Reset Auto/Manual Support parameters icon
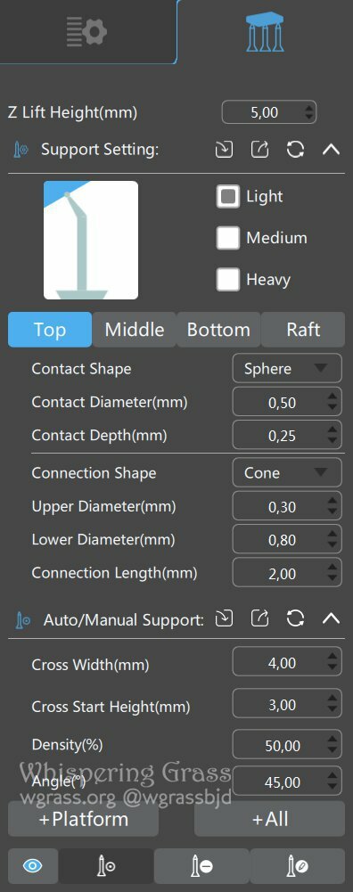The width and height of the screenshot is (353, 892). pos(295,618)
